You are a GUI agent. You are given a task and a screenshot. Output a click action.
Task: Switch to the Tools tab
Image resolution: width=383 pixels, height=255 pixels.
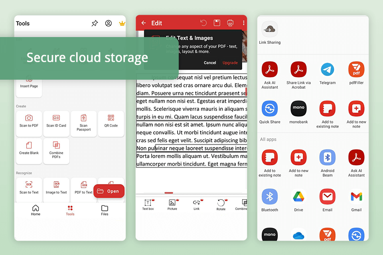[x=70, y=210]
